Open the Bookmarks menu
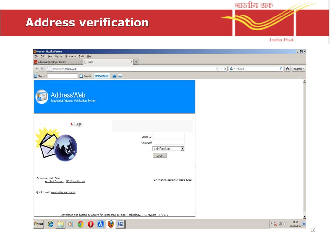Image resolution: width=331 pixels, height=248 pixels. coord(70,56)
